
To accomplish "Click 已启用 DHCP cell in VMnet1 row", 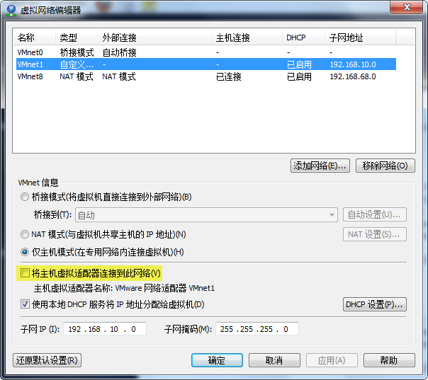I will (x=299, y=64).
